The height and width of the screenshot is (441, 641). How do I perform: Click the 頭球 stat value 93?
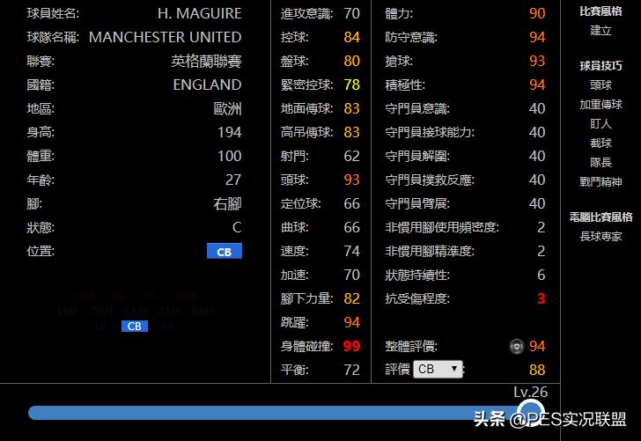tap(351, 180)
